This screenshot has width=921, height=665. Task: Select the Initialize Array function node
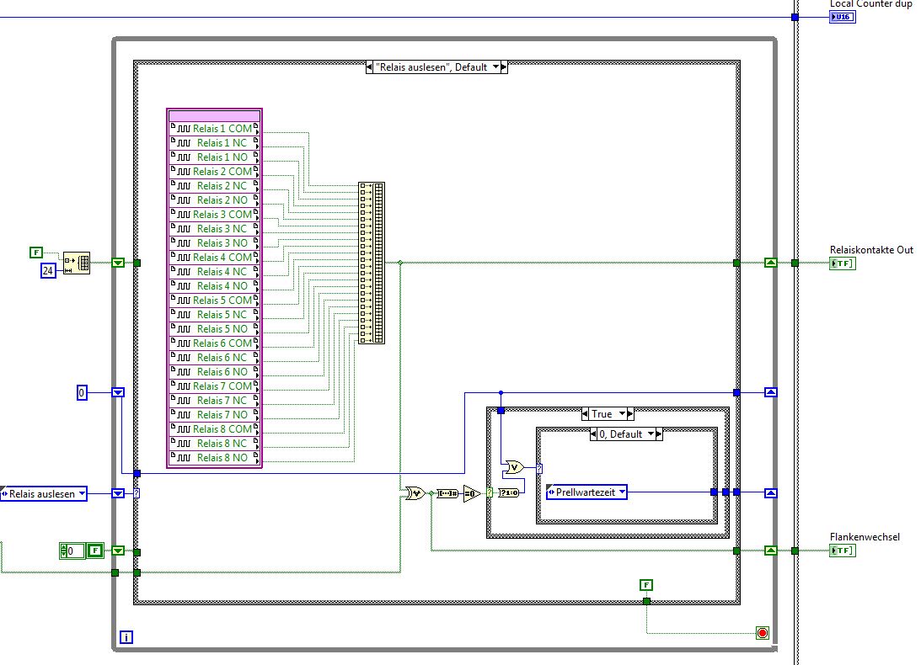(x=77, y=263)
